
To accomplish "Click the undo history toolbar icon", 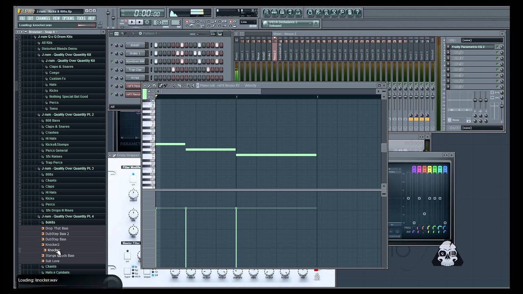I will pos(310,13).
